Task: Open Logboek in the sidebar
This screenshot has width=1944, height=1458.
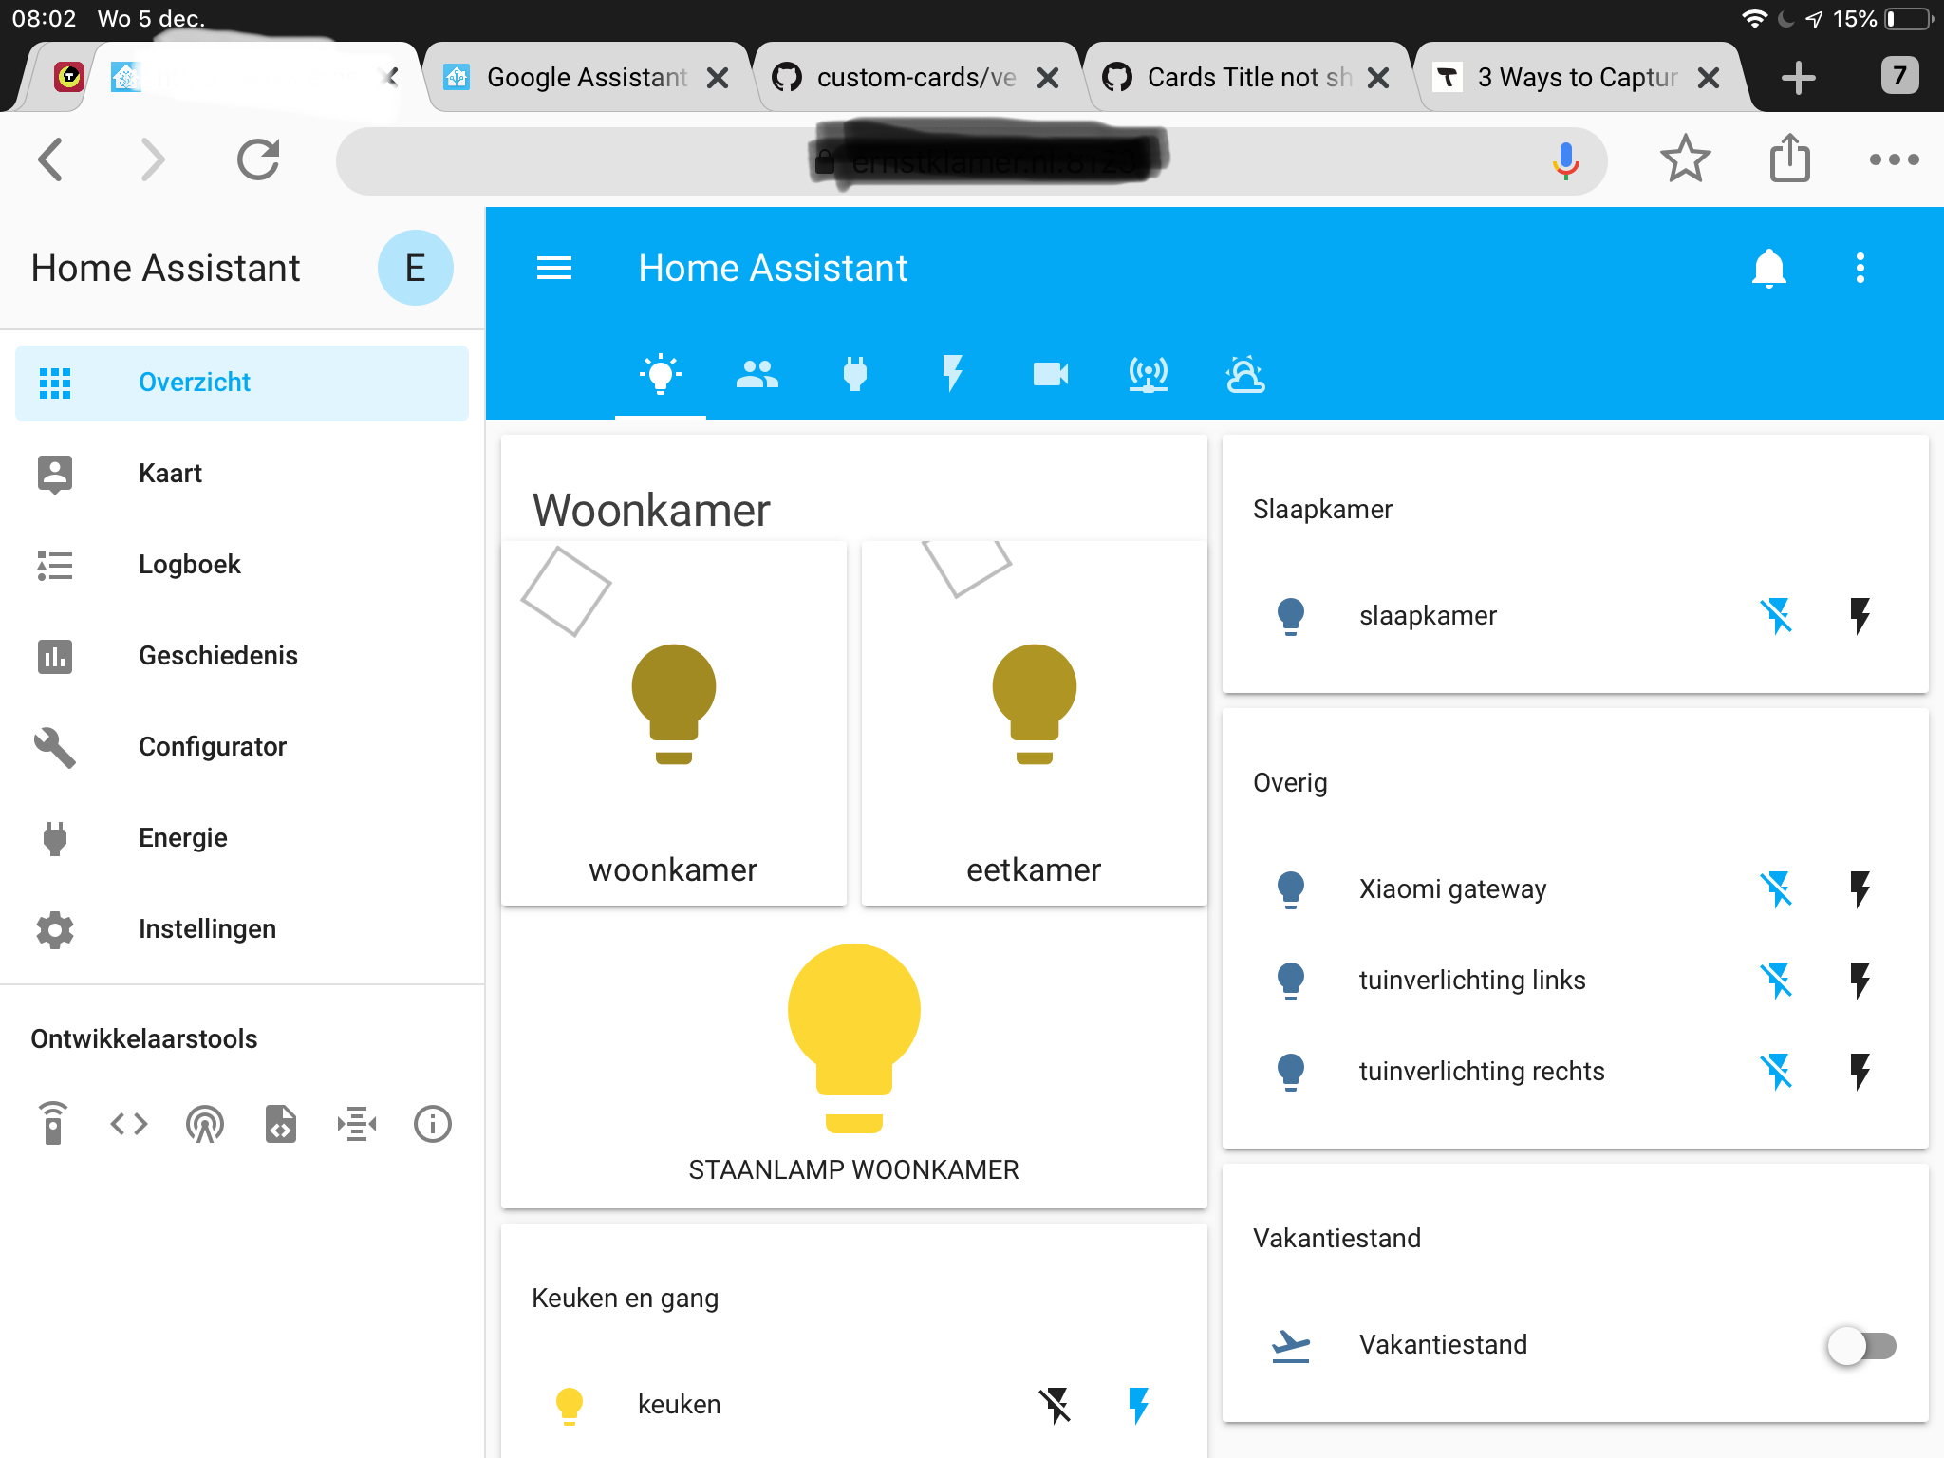Action: click(242, 565)
